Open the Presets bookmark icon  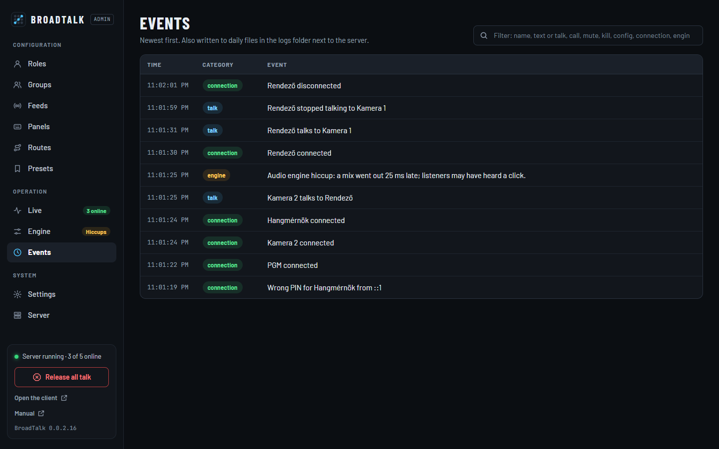coord(17,169)
